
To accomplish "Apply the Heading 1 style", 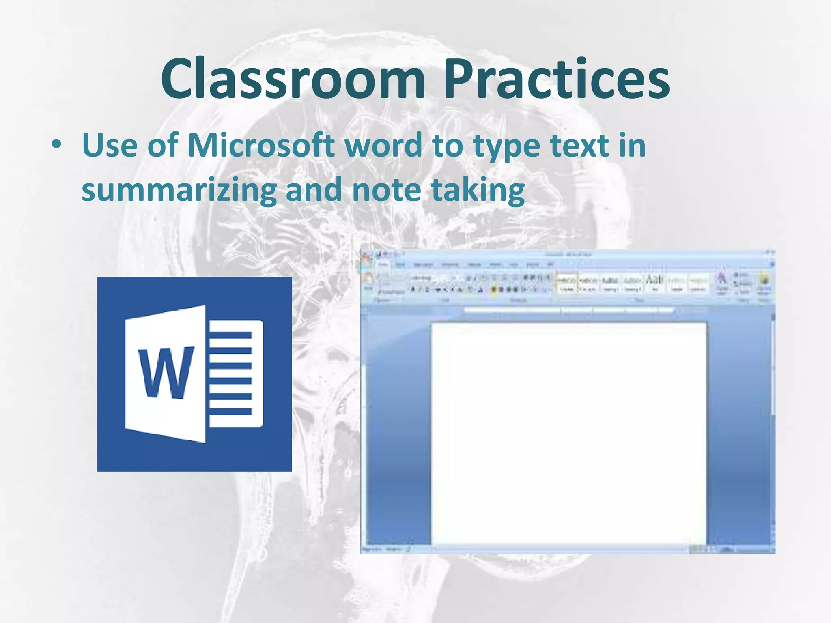I will coord(610,283).
